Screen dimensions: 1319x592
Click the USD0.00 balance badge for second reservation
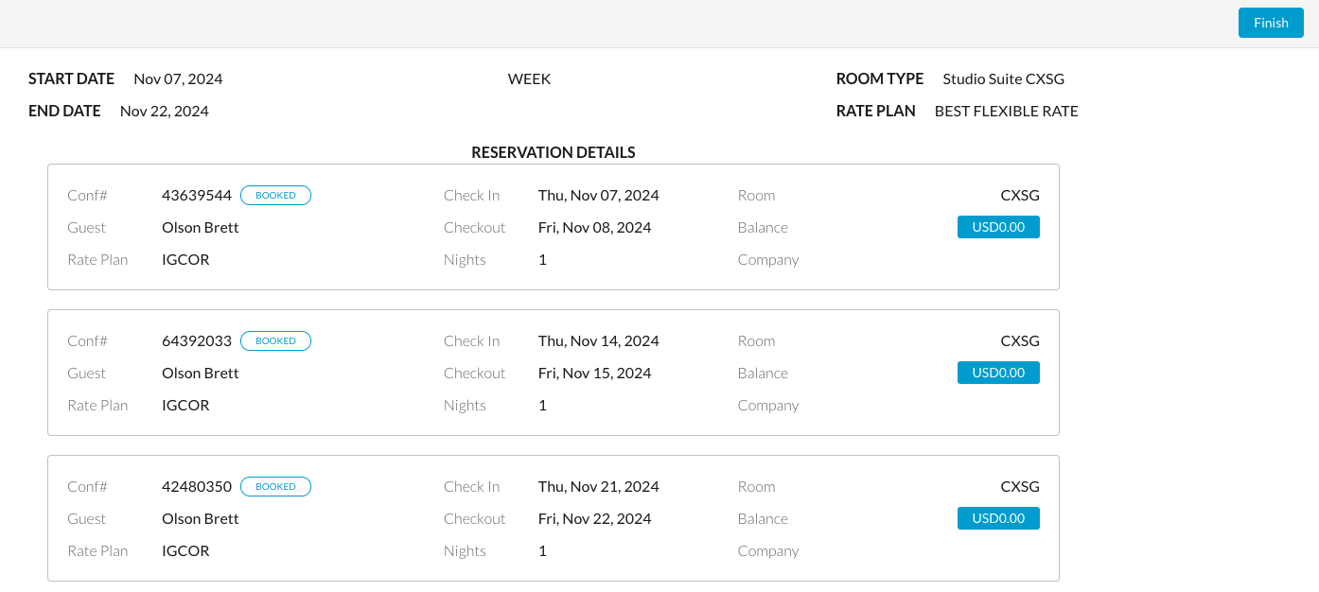click(x=998, y=373)
